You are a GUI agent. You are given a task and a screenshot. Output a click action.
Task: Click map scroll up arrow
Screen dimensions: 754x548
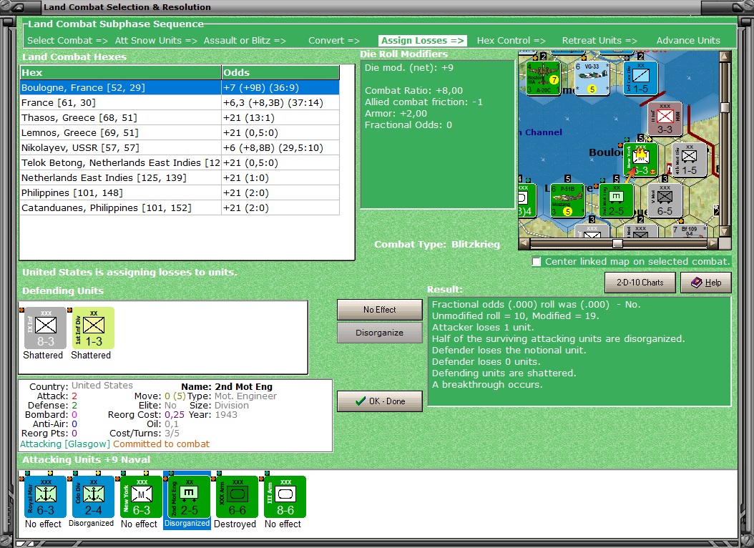725,57
